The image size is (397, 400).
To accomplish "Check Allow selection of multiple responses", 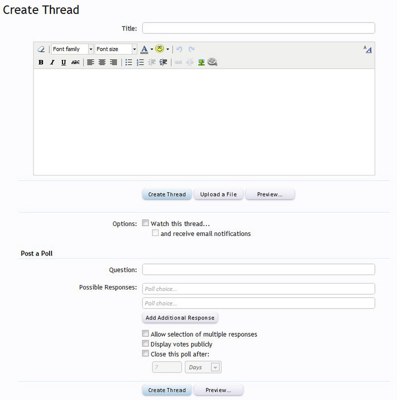I will click(145, 333).
